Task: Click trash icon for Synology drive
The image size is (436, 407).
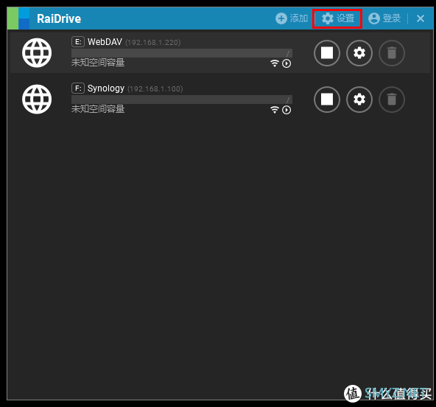Action: pyautogui.click(x=392, y=100)
